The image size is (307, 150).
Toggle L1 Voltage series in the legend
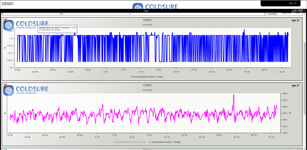[165, 142]
